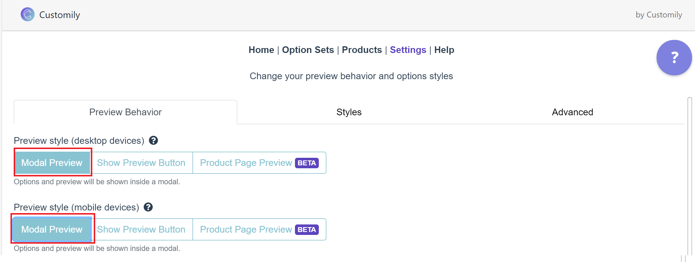
Task: Go to the Home page link
Action: (x=261, y=50)
